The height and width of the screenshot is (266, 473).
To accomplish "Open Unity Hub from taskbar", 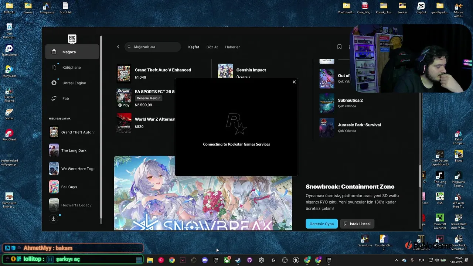I will (261, 260).
